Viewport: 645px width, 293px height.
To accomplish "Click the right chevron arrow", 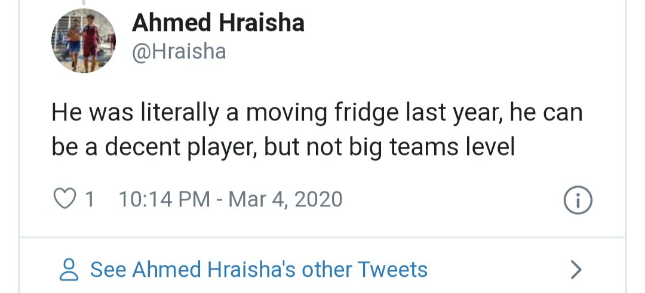I will 576,270.
